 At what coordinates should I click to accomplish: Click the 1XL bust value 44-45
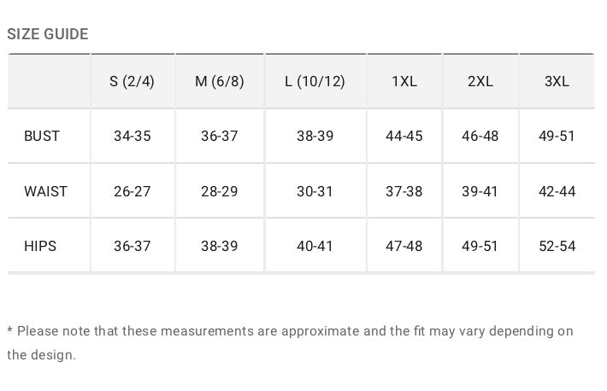404,137
